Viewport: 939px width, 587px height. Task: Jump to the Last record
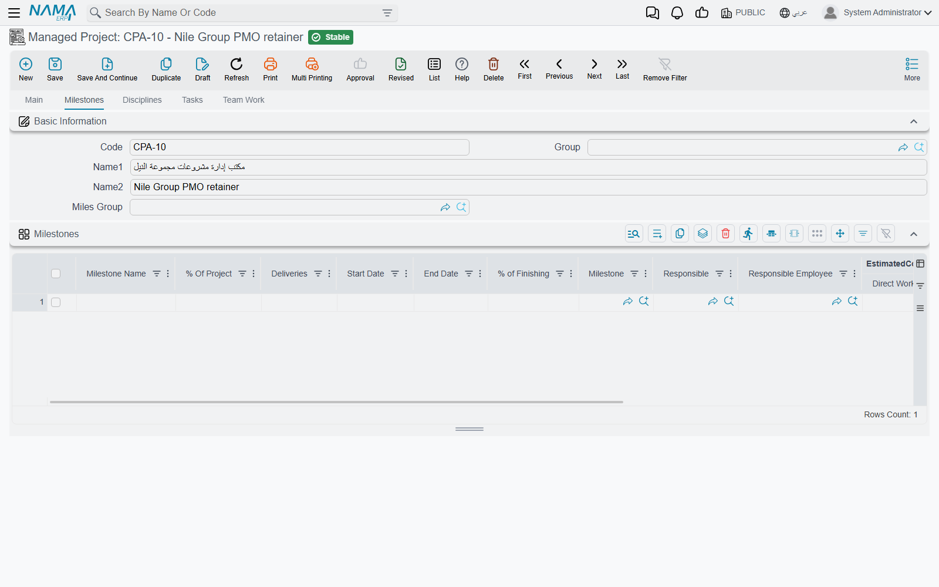pos(622,69)
